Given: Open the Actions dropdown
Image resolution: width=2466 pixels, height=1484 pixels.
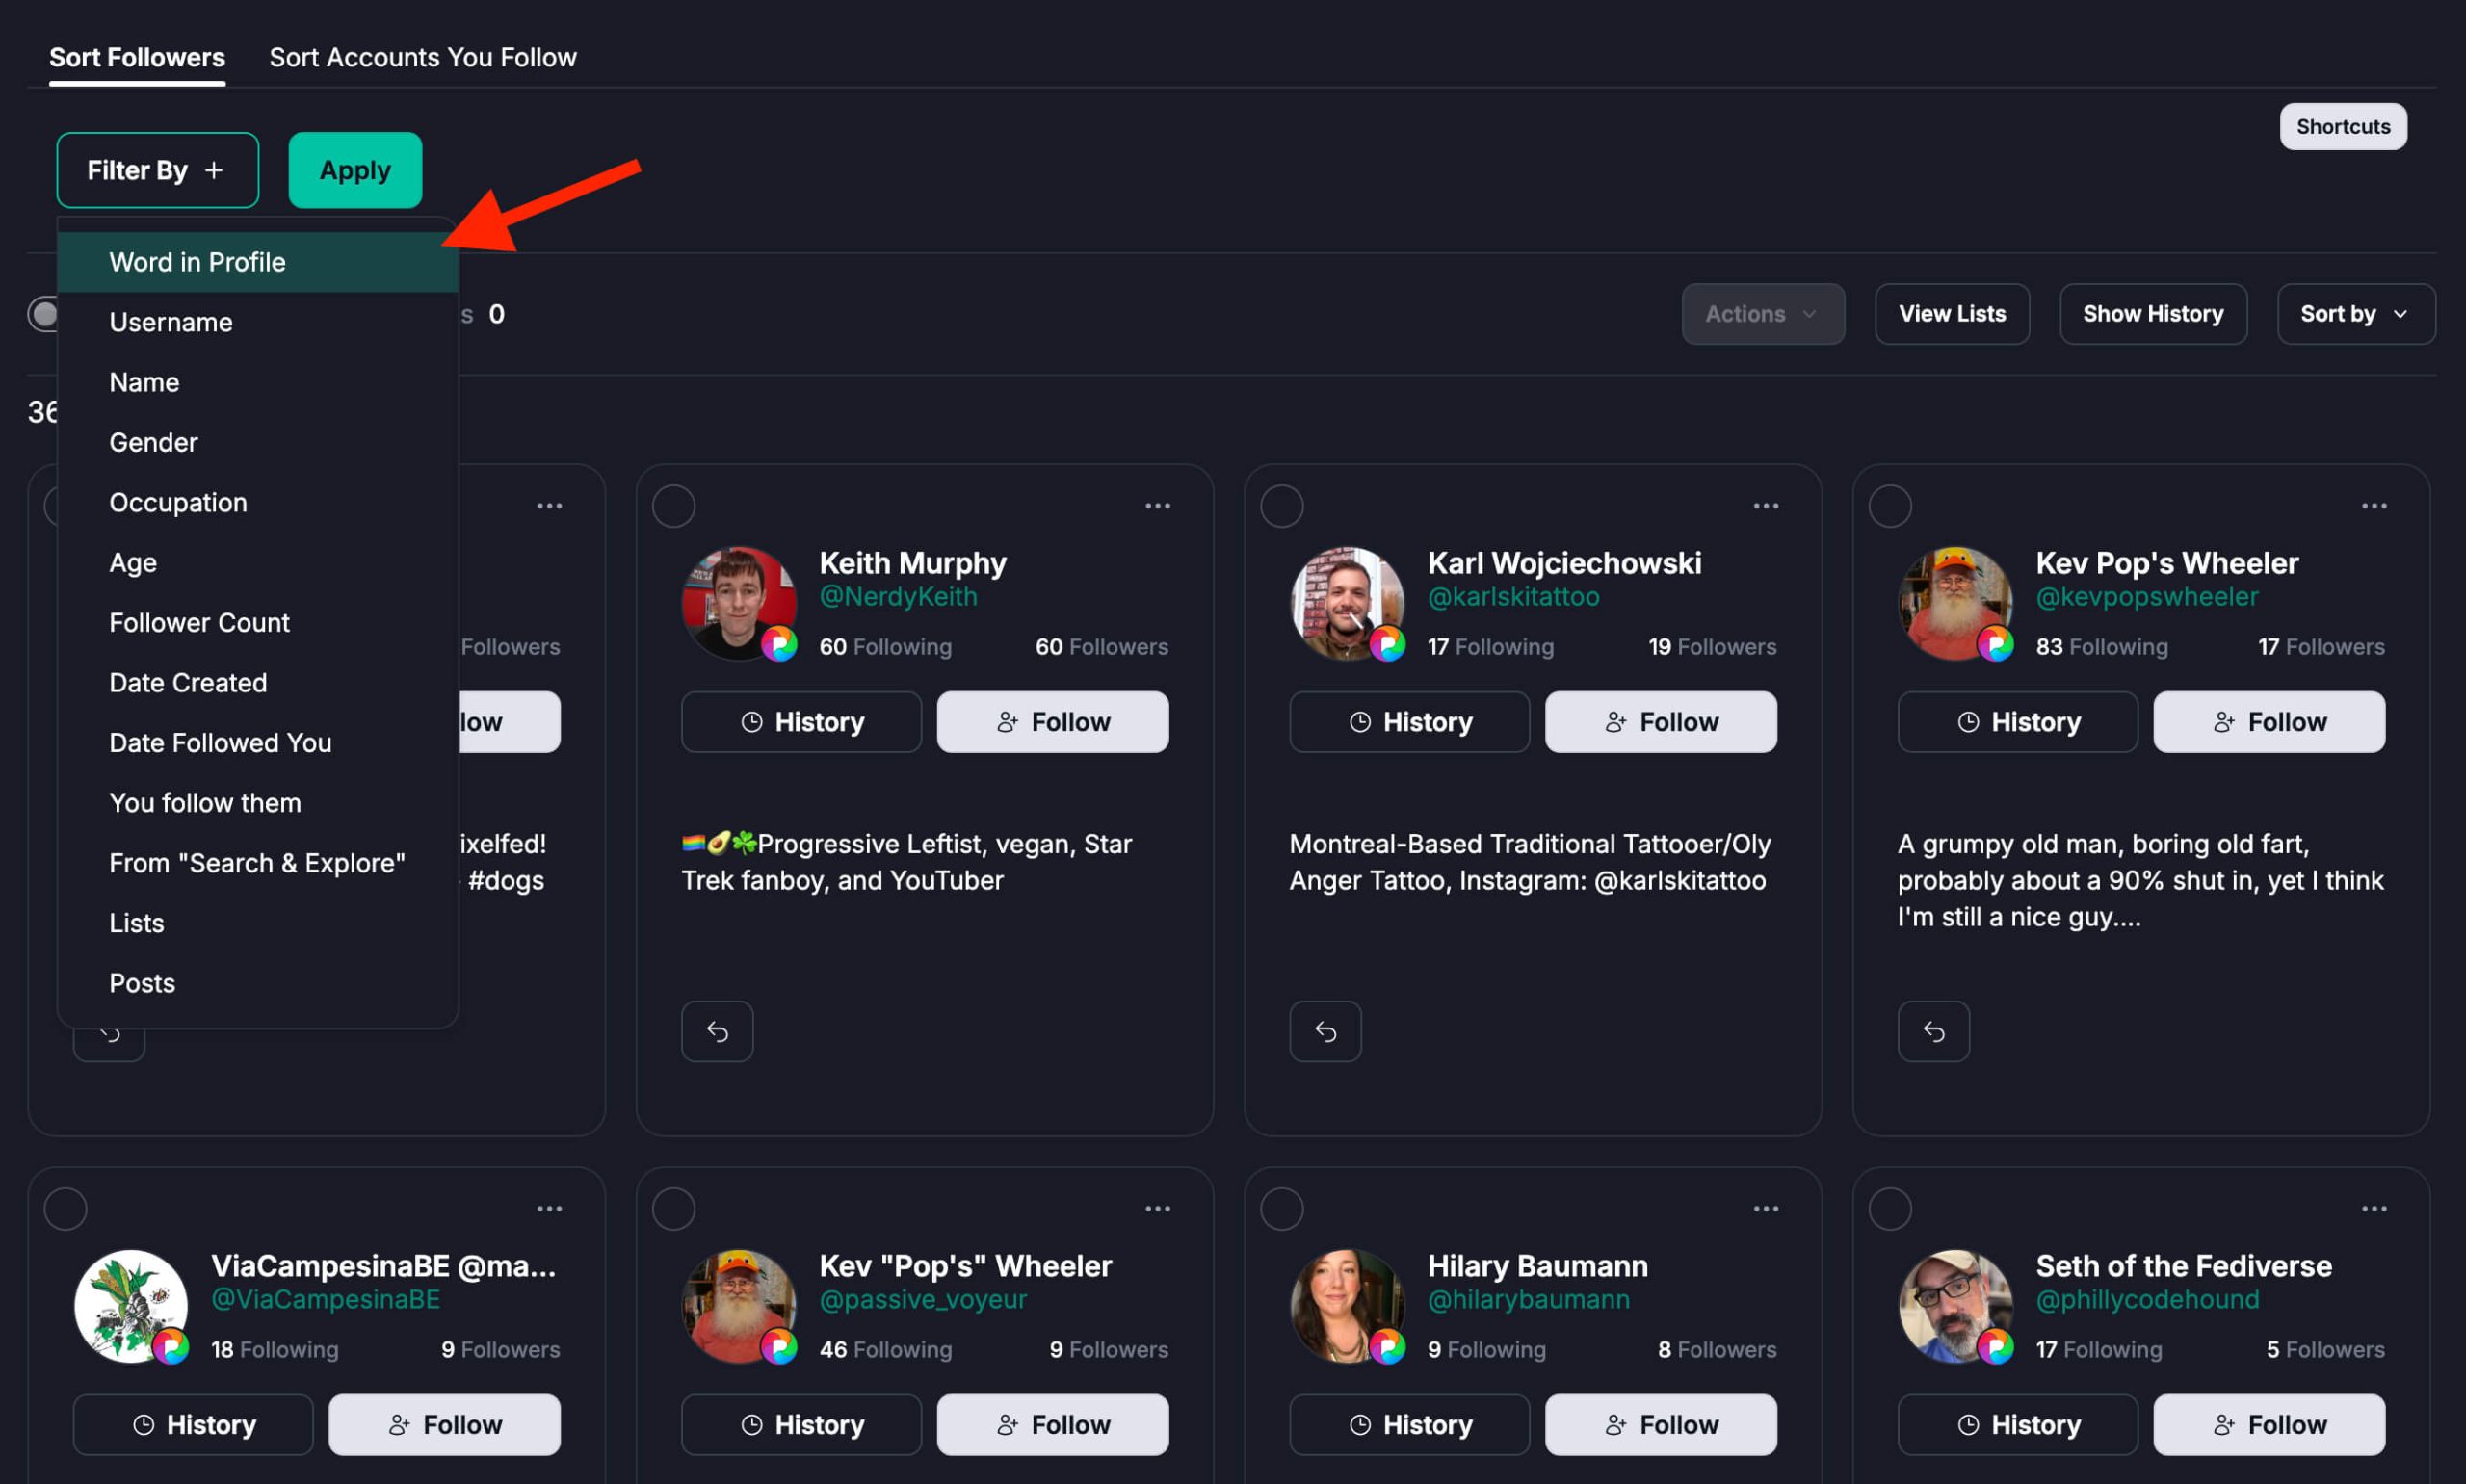Looking at the screenshot, I should [x=1762, y=314].
